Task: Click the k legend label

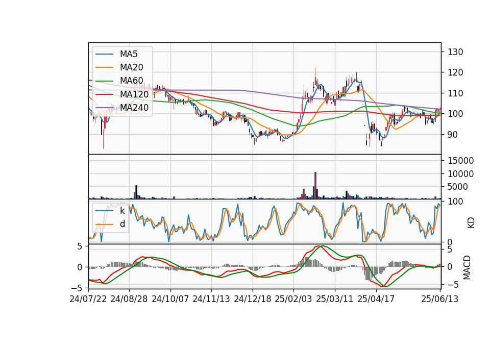Action: click(122, 211)
